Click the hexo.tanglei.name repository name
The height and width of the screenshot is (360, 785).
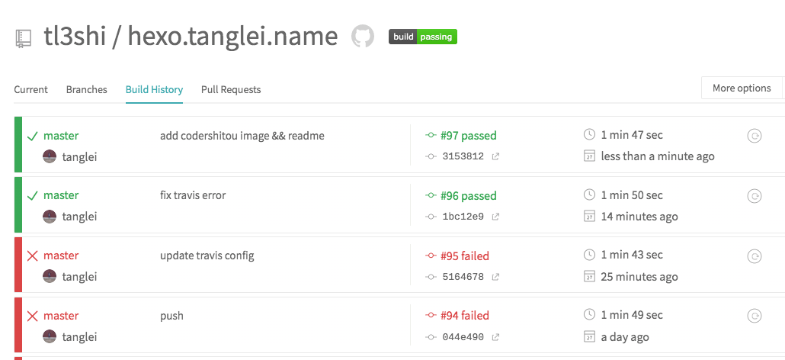(x=232, y=37)
